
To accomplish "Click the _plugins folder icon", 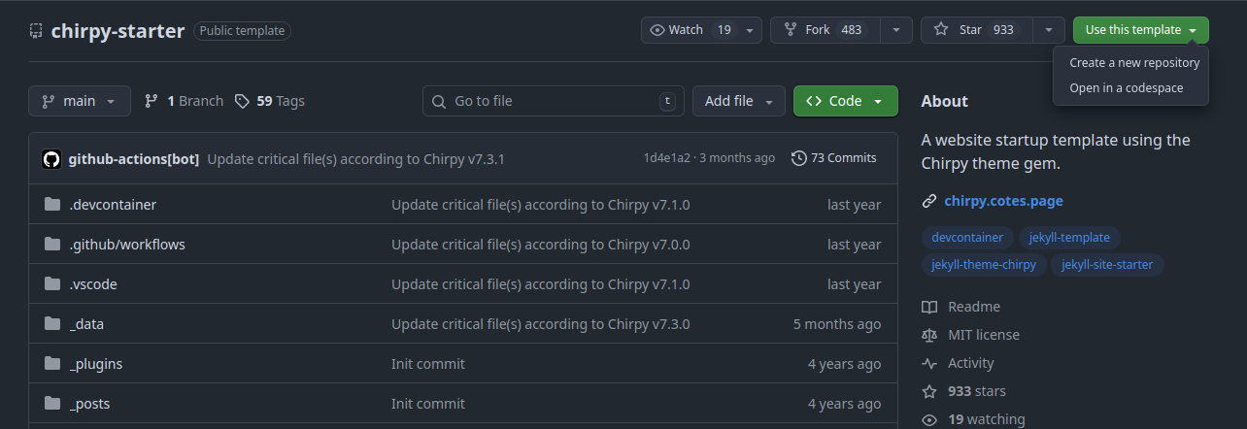I will [x=52, y=364].
